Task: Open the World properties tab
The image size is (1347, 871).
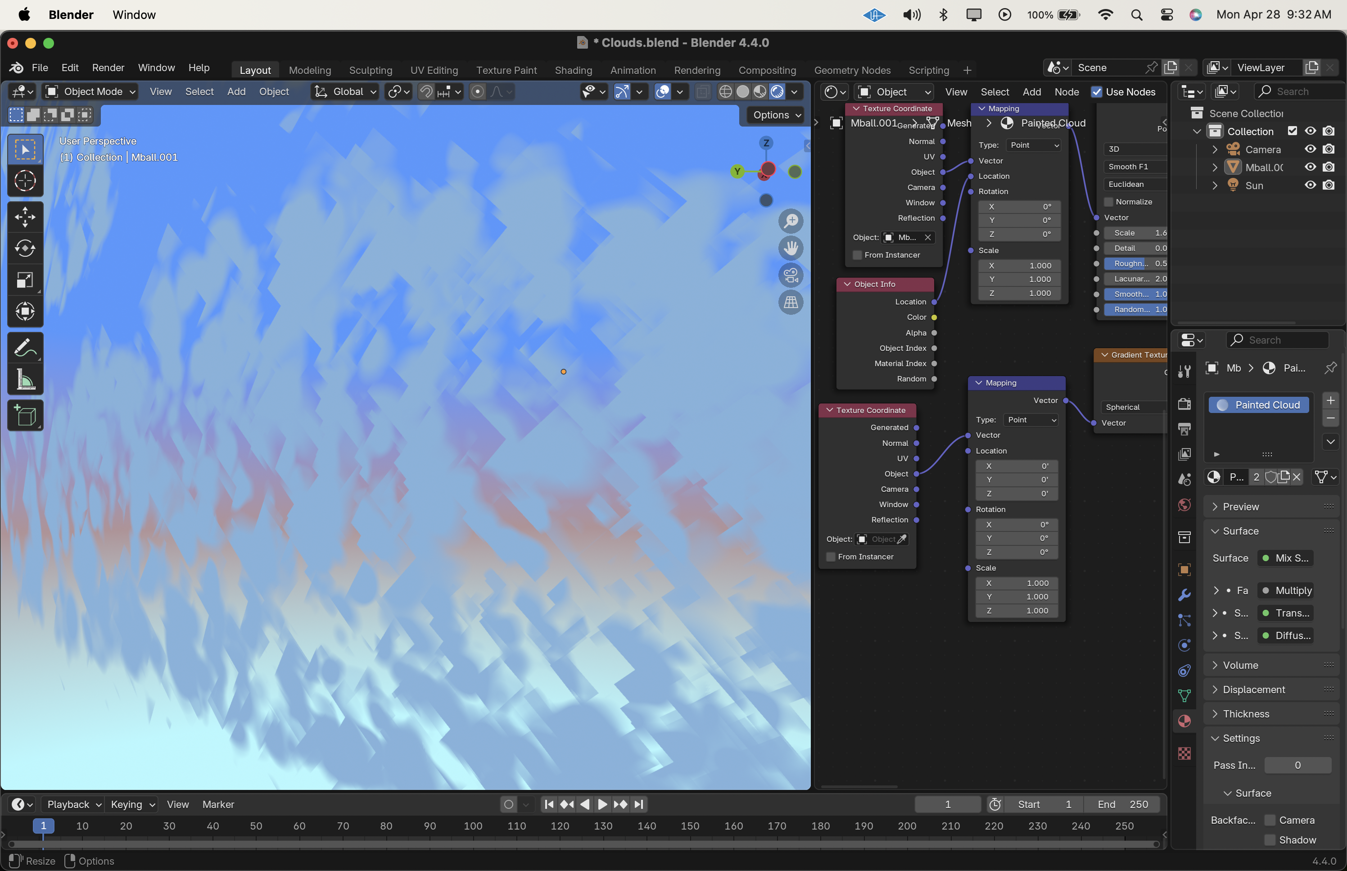Action: 1184,505
